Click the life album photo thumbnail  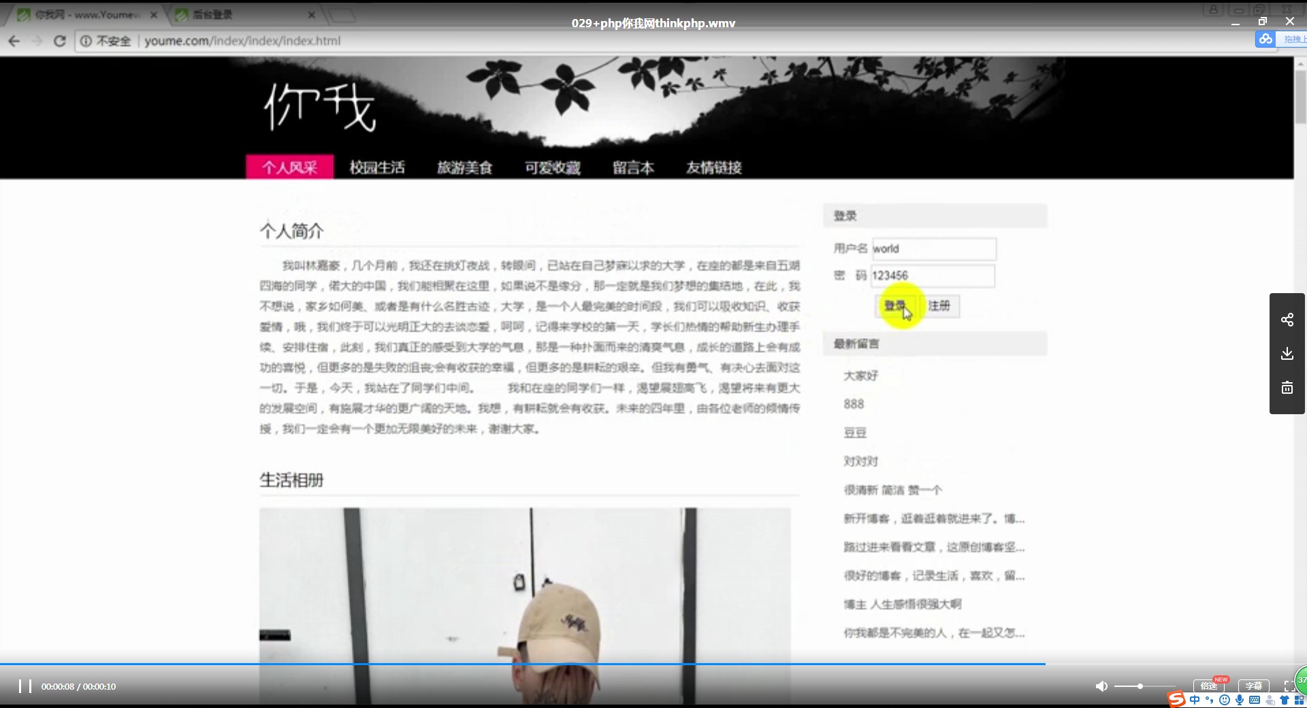tap(525, 605)
